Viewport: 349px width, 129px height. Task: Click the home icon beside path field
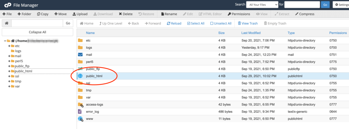(x=7, y=23)
